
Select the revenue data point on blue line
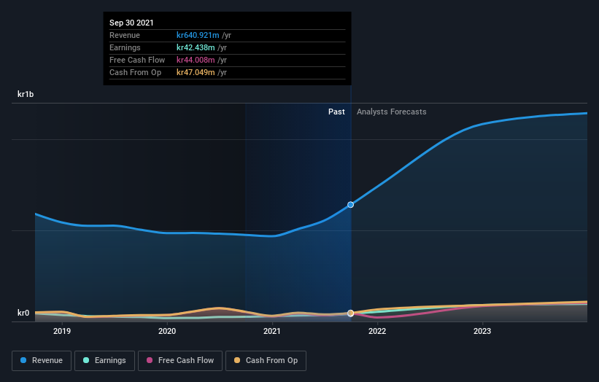(350, 205)
